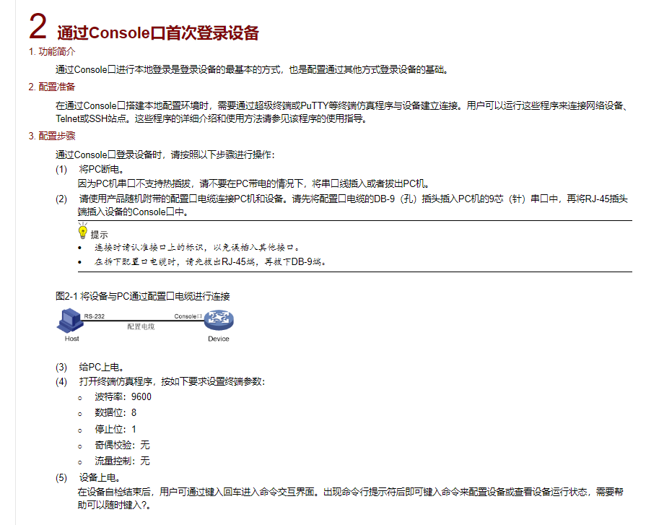Viewport: 646px width, 525px height.
Task: Click paragraph mentioning 超级终端或PuTTY
Action: pos(343,112)
